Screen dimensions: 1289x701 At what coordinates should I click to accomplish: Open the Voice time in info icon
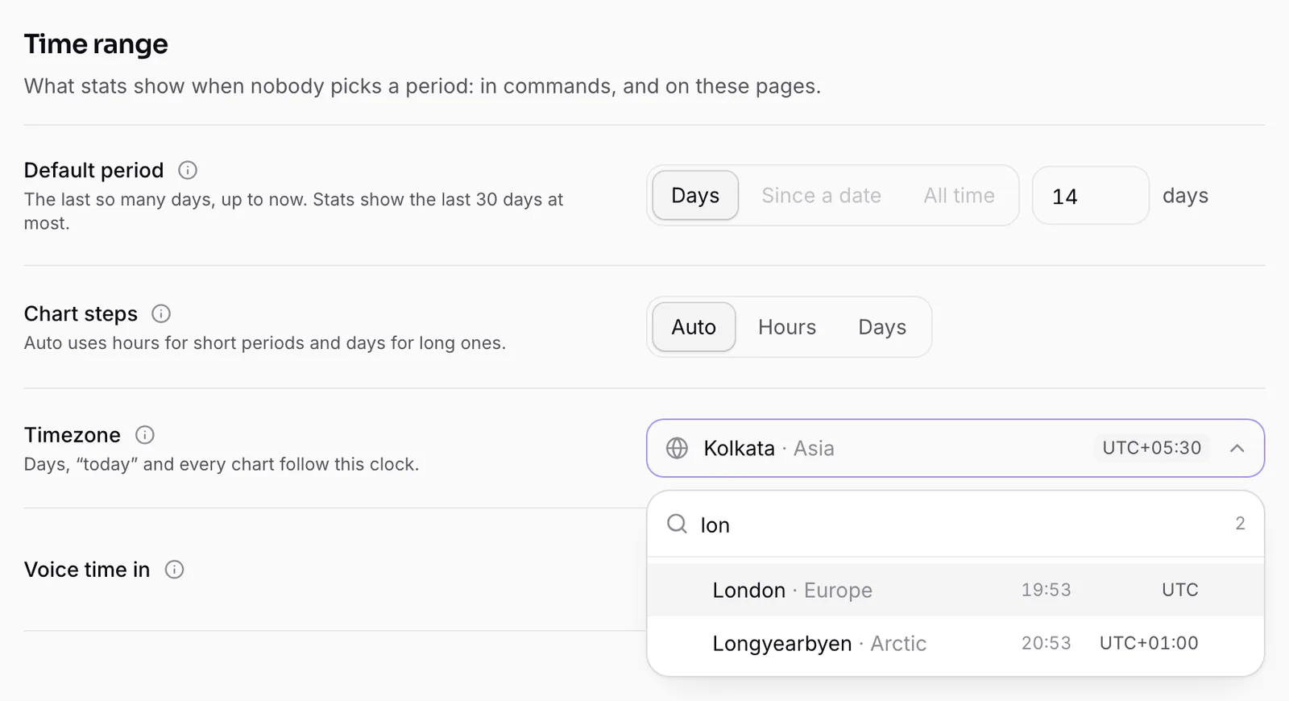click(175, 570)
